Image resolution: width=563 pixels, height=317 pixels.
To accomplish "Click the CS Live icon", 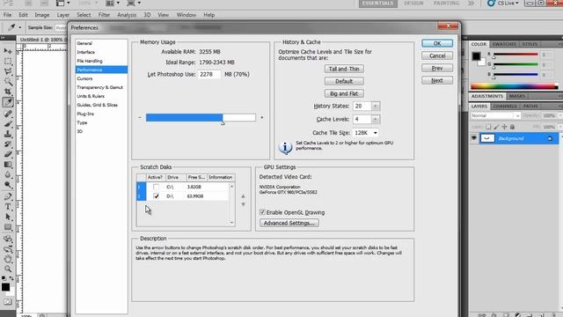I will tap(491, 4).
